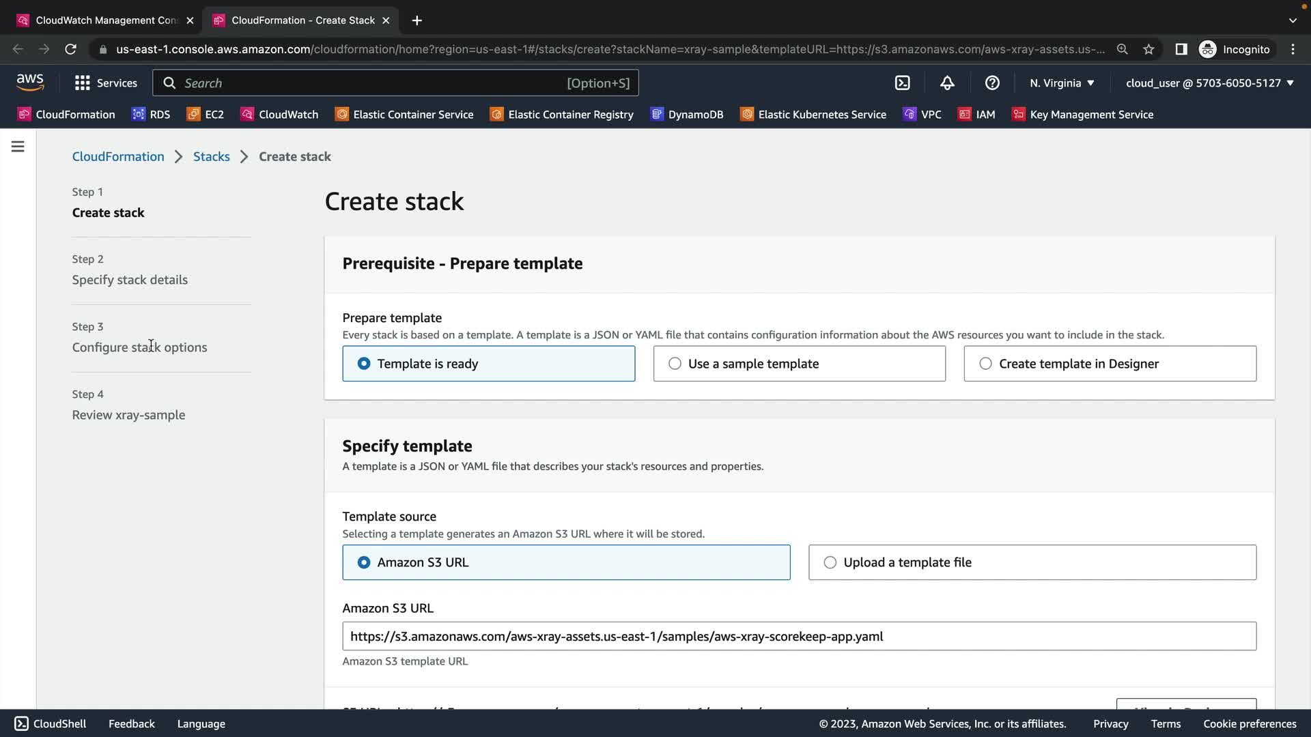Expand the N. Virginia region dropdown

click(1062, 83)
